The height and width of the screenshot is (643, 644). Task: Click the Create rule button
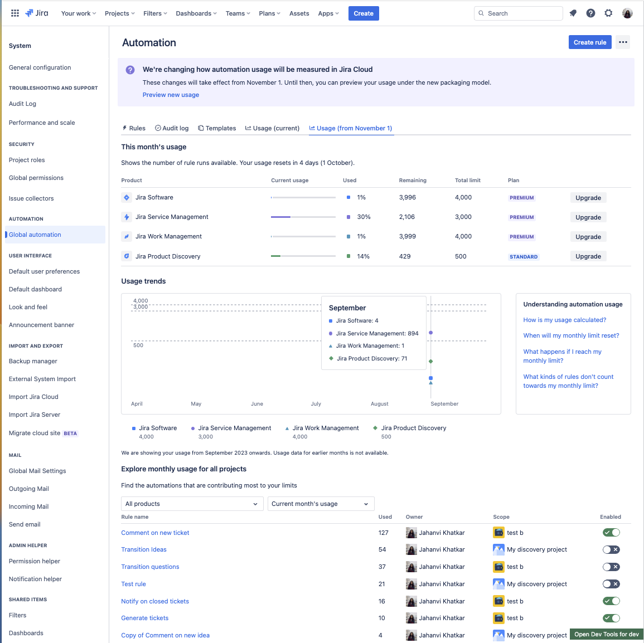click(590, 42)
